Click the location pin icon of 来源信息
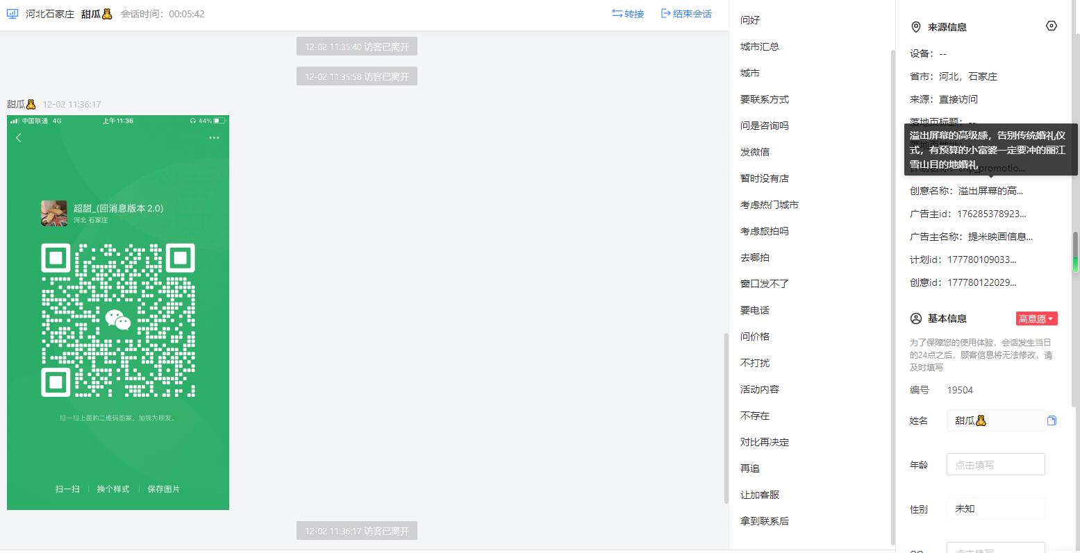The image size is (1080, 553). (915, 27)
